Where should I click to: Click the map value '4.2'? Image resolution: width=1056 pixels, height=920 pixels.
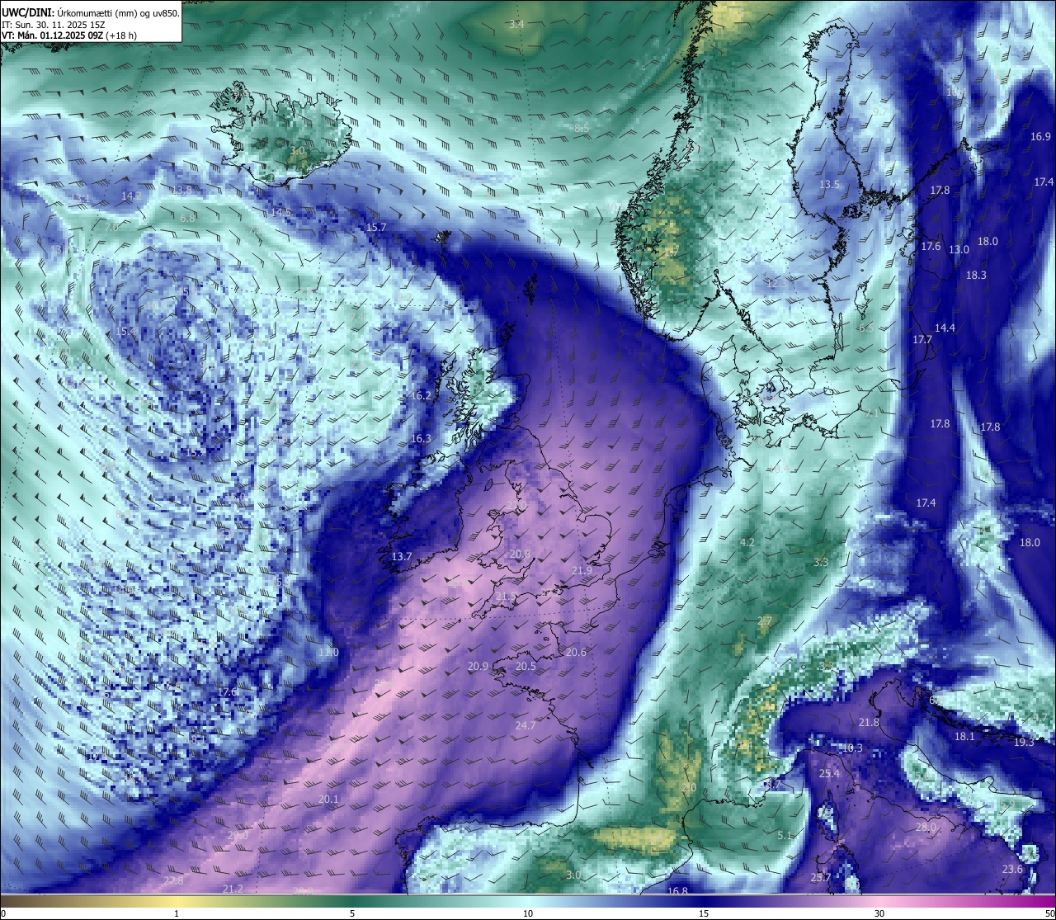[747, 543]
